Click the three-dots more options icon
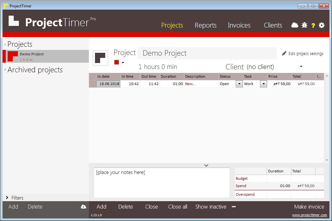Viewport: 332px width, 221px height. point(234,207)
